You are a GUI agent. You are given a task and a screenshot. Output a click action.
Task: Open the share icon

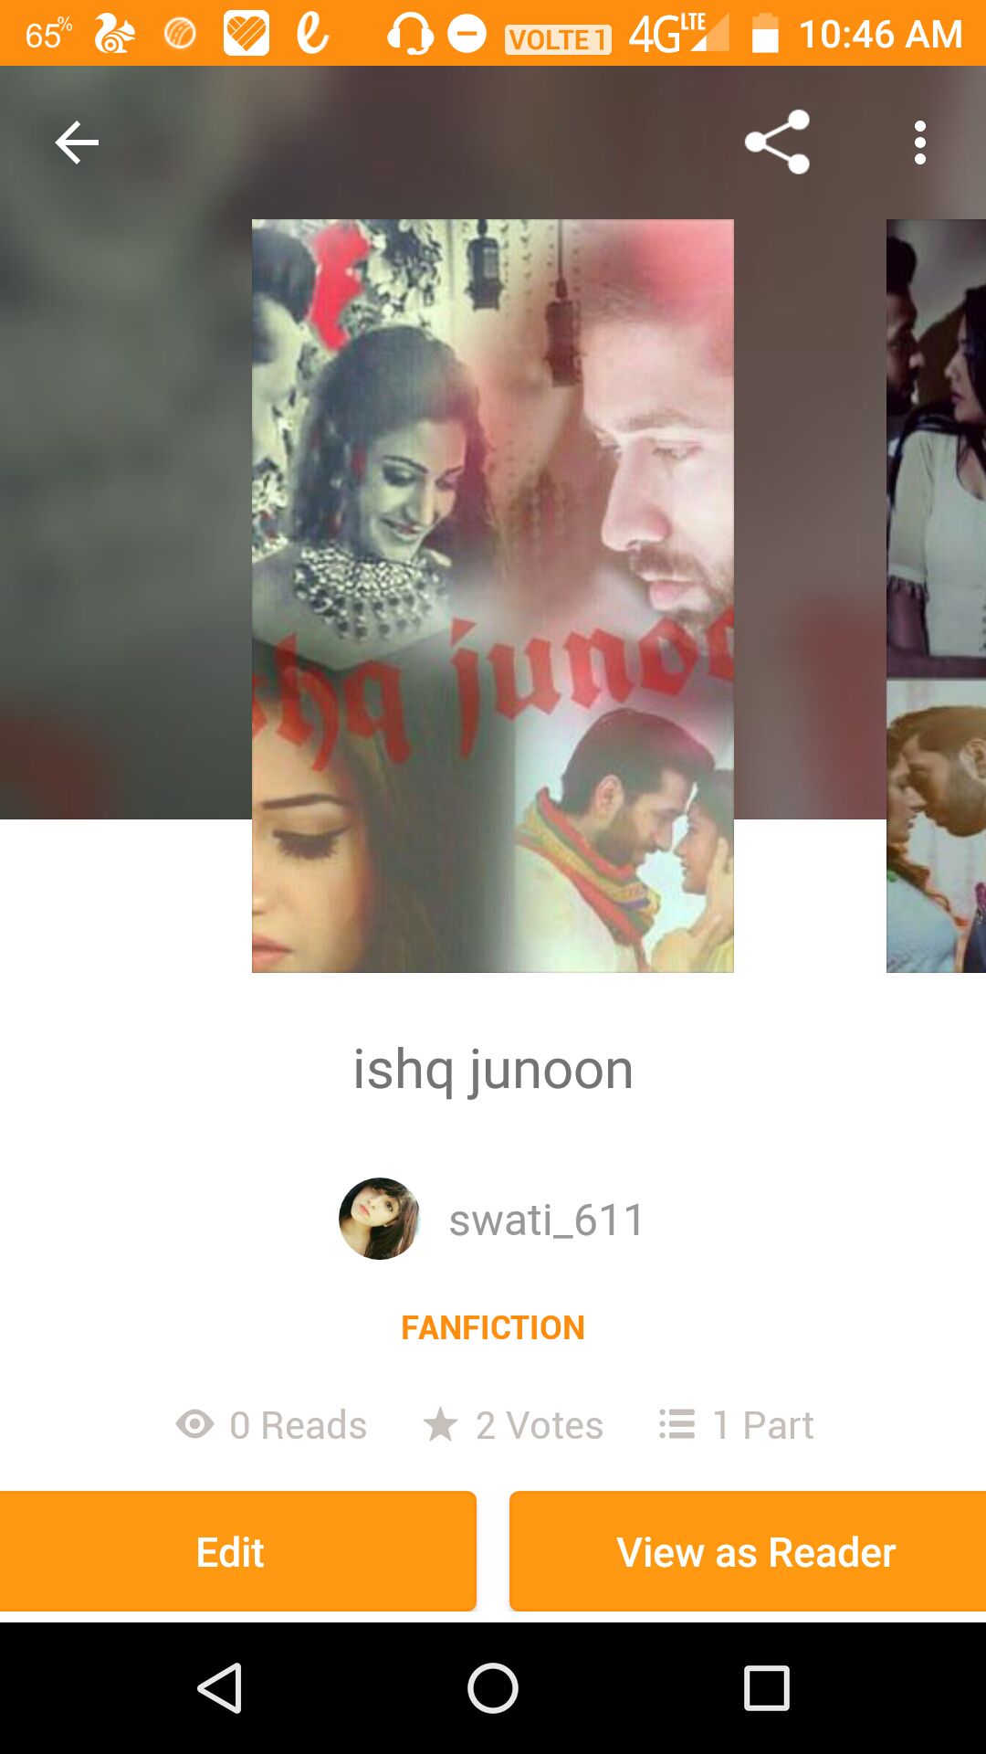pyautogui.click(x=777, y=143)
